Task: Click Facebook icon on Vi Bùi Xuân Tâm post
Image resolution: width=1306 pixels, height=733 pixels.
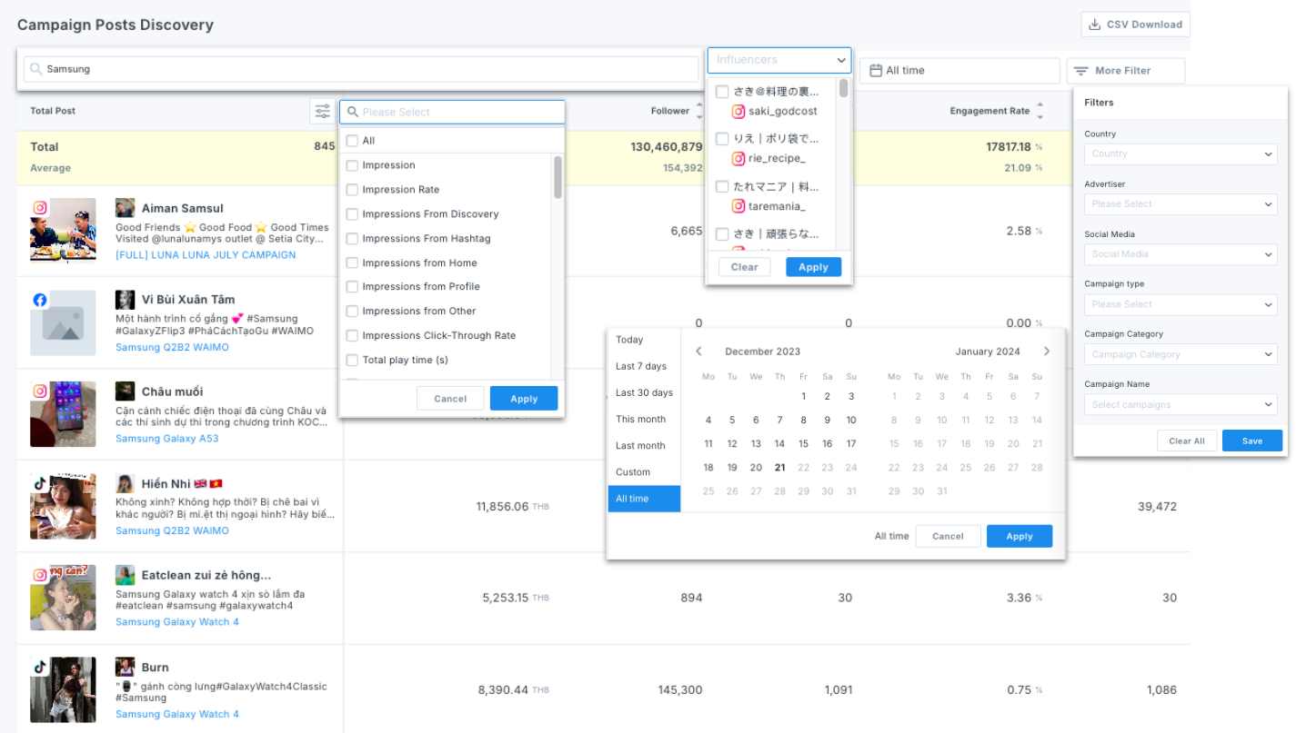Action: click(40, 300)
